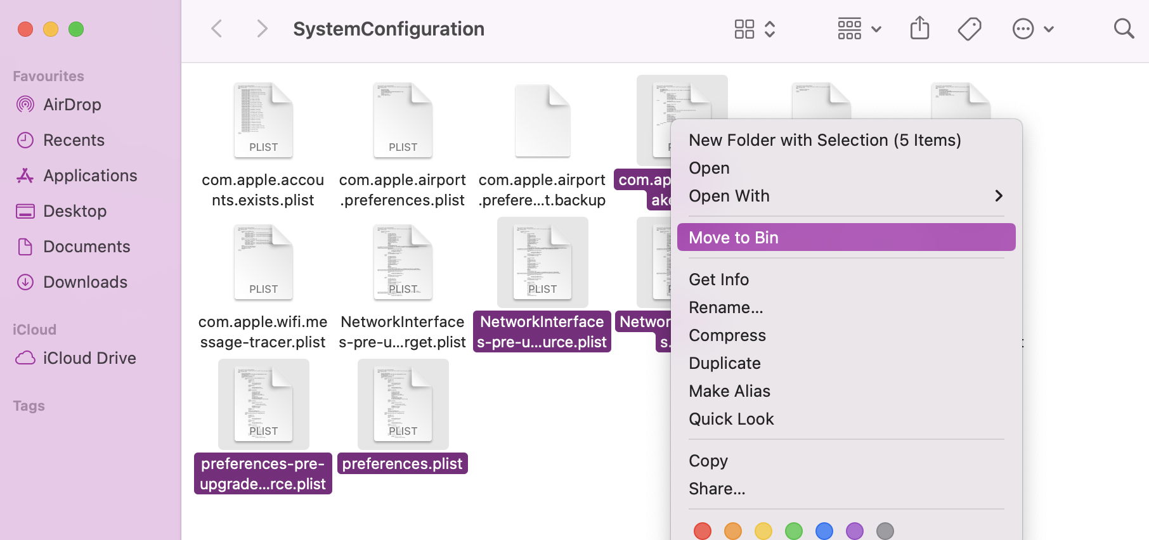The height and width of the screenshot is (540, 1149).
Task: Open AirDrop in sidebar
Action: pos(60,105)
